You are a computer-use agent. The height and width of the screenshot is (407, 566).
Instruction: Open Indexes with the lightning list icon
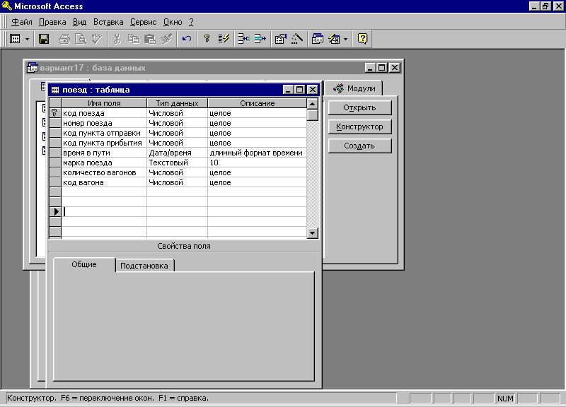point(224,39)
